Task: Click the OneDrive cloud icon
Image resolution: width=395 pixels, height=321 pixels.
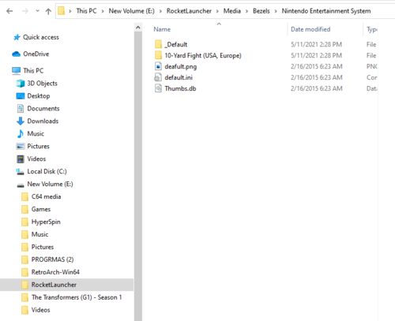Action: click(x=16, y=54)
